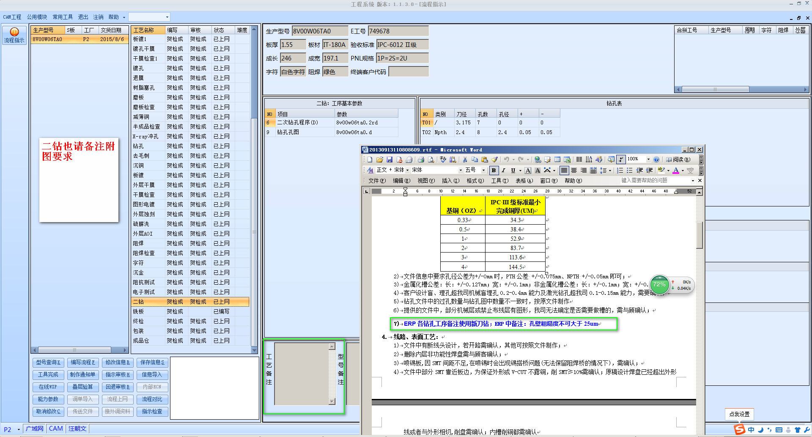This screenshot has width=812, height=437.
Task: Print the Word document
Action: tap(421, 159)
